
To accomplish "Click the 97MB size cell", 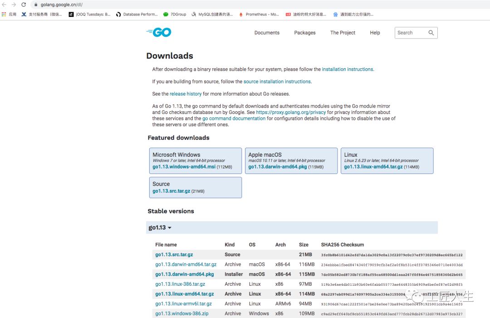I will pos(305,284).
